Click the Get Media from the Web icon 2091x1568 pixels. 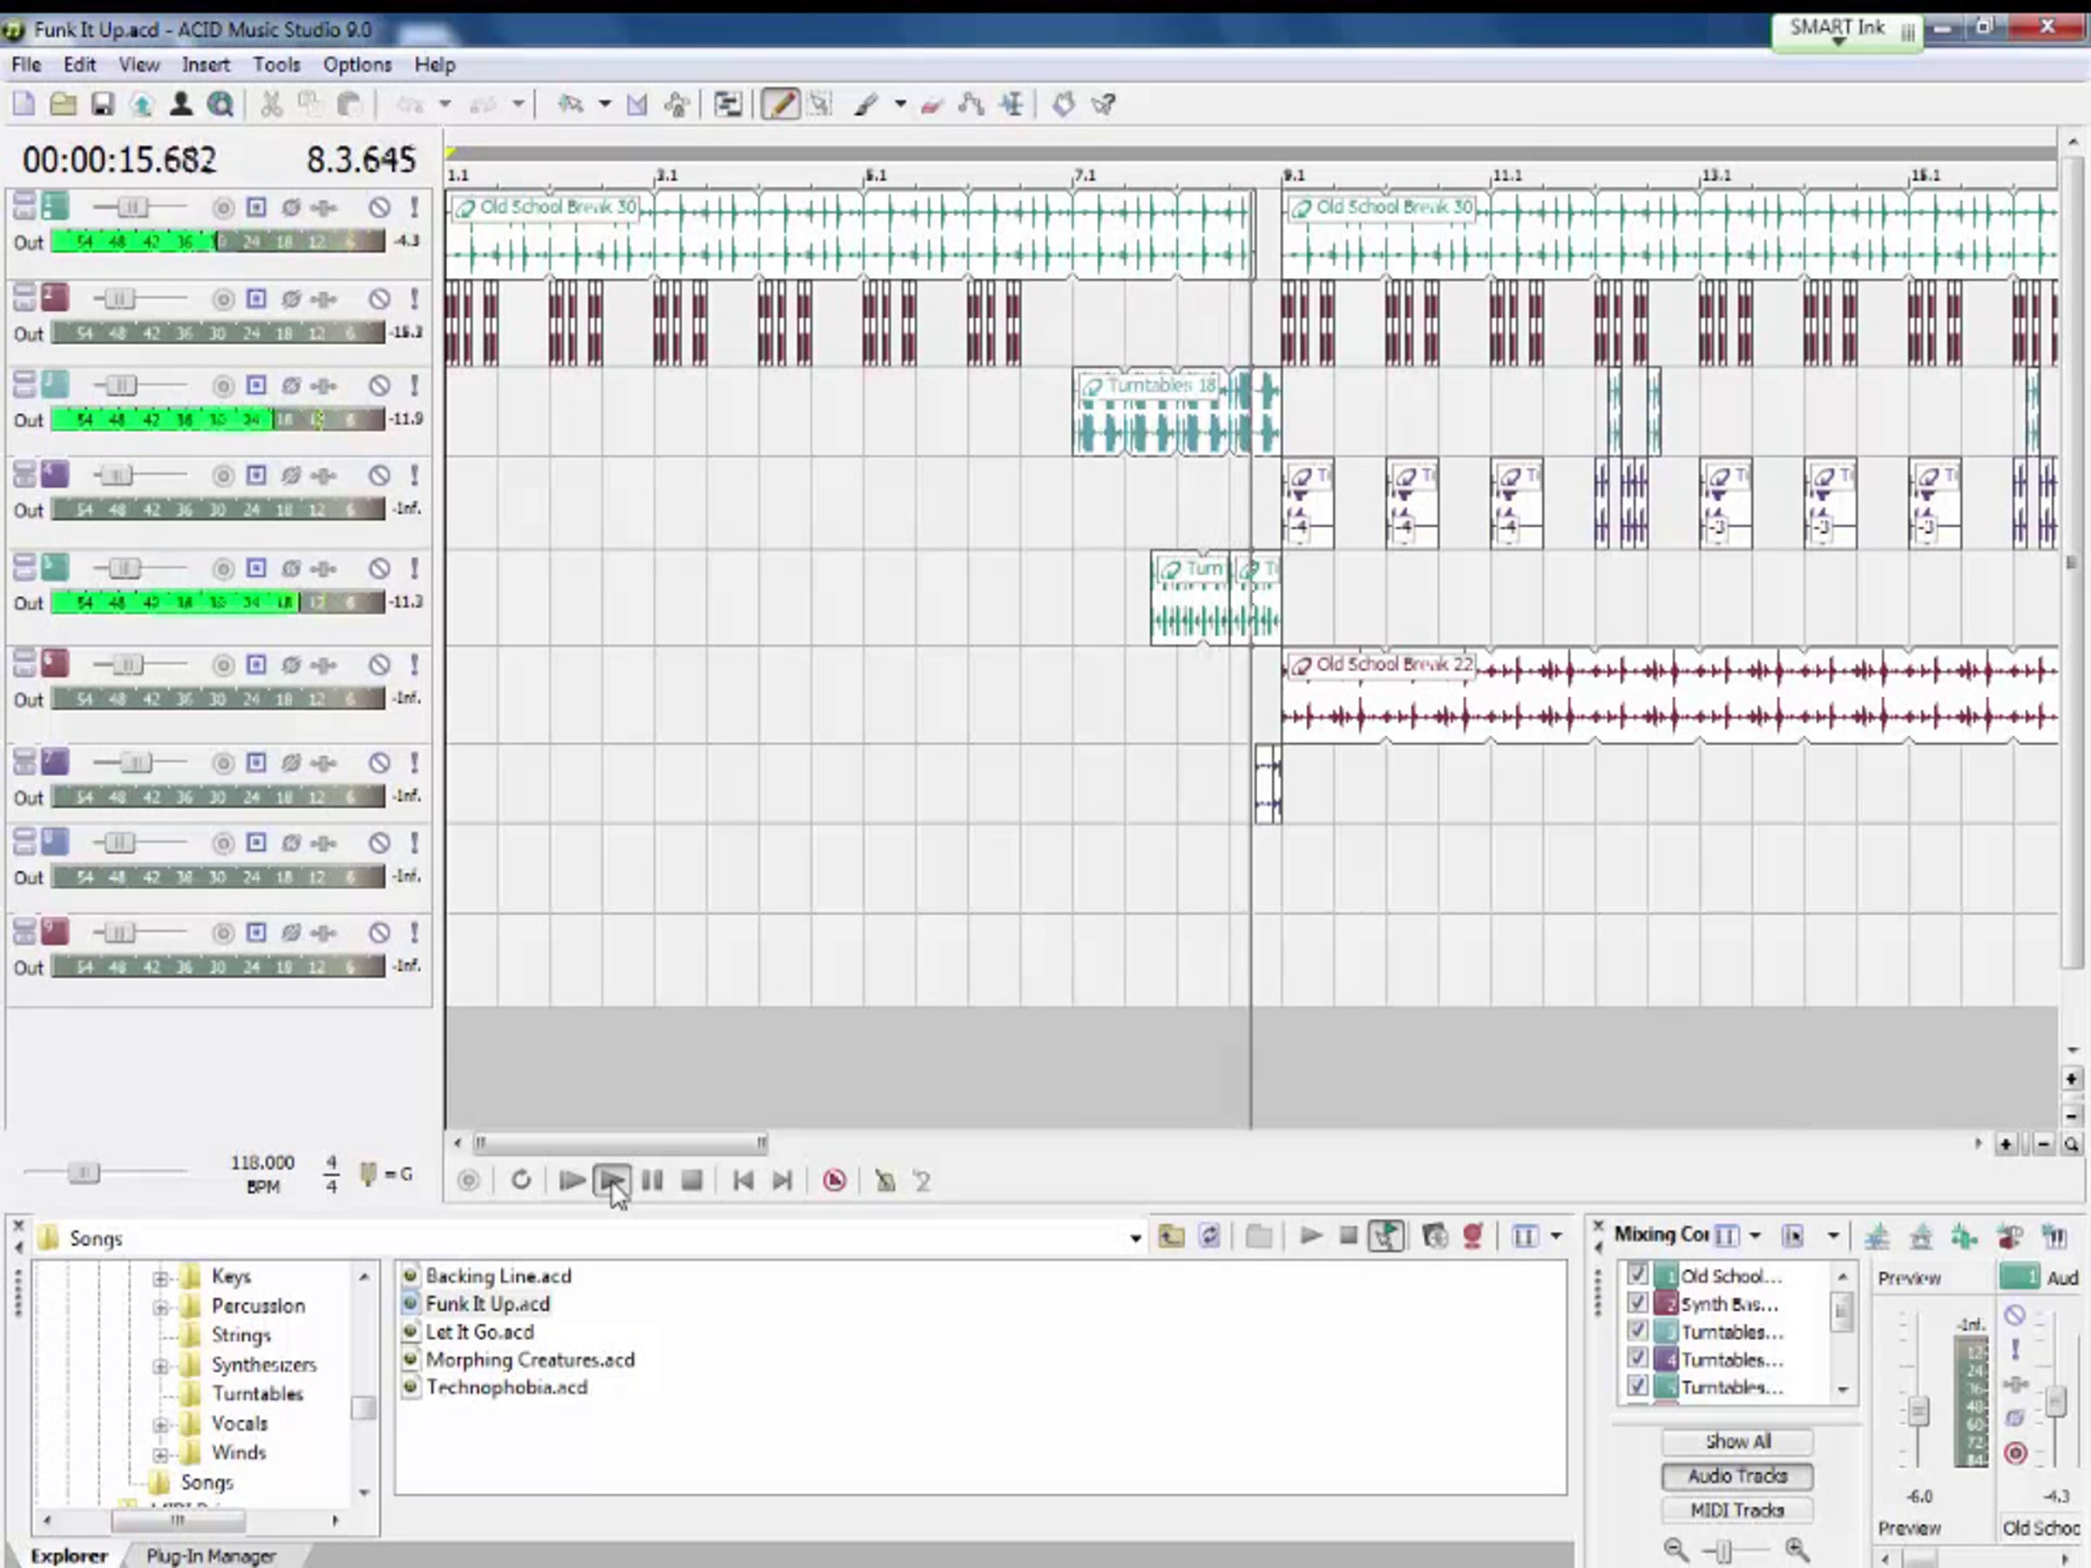coord(220,104)
